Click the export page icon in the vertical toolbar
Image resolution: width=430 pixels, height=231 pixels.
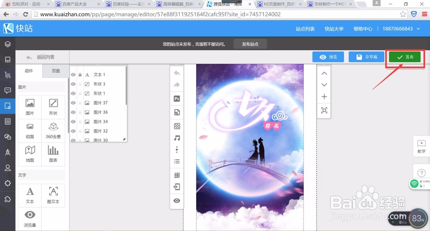177,187
